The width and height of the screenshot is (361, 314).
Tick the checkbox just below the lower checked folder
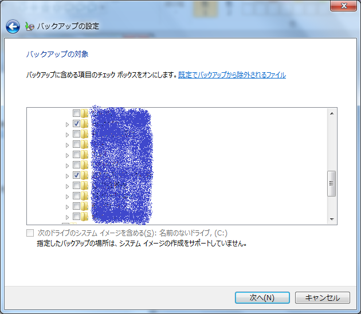point(76,185)
